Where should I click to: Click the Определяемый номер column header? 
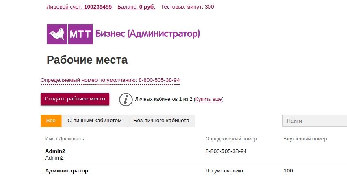231,139
